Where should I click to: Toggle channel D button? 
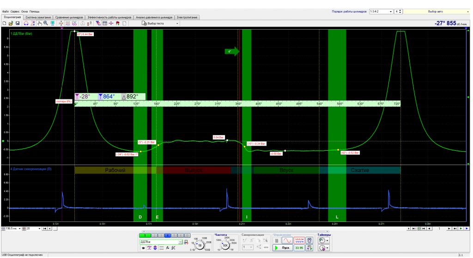pos(188,236)
